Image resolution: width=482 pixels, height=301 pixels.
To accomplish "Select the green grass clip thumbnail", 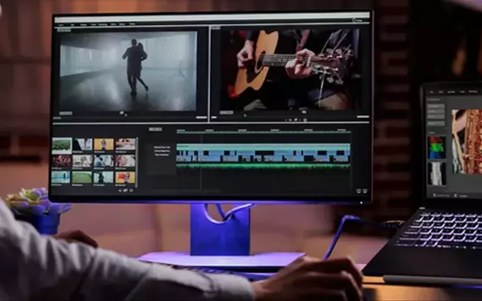I will pos(82,177).
